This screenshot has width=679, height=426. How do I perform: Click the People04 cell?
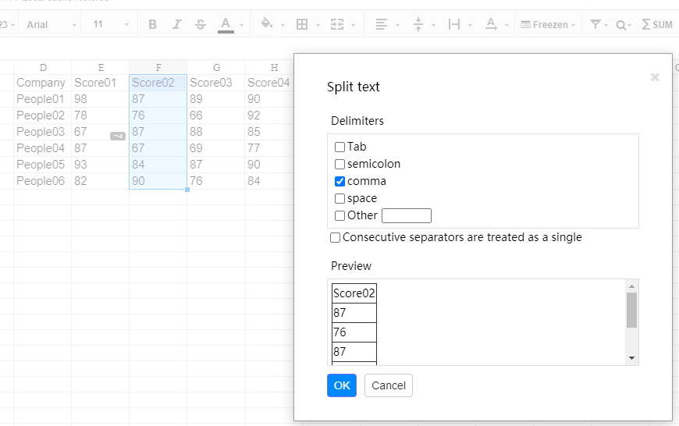coord(42,148)
